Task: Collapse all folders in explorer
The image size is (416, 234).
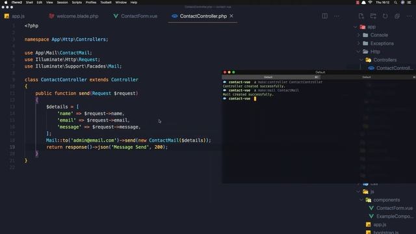Action: pos(397,16)
